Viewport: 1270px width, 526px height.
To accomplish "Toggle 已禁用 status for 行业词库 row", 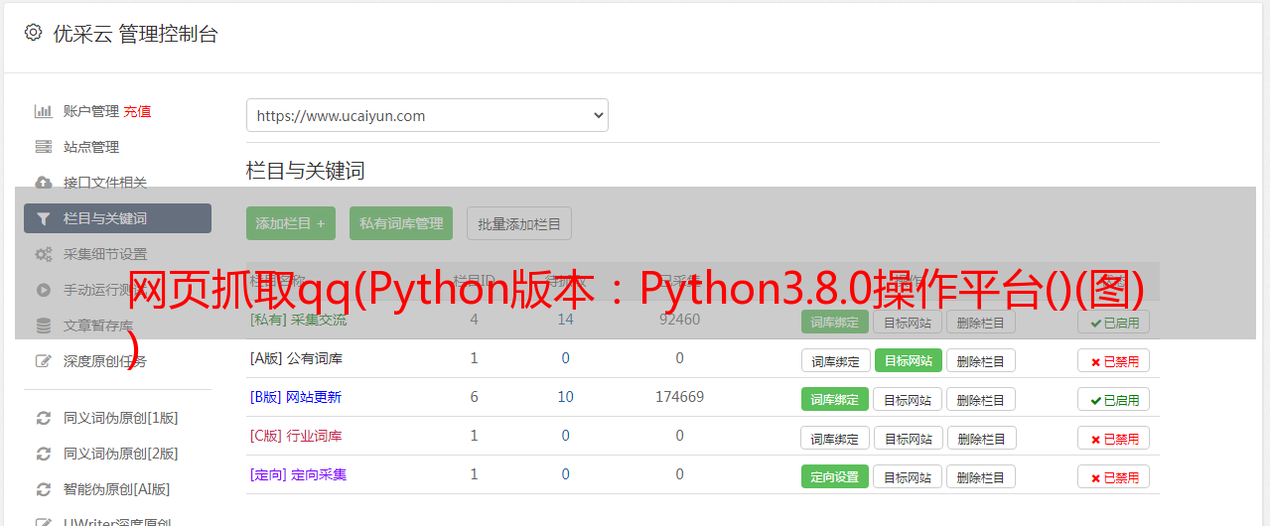I will pos(1113,438).
